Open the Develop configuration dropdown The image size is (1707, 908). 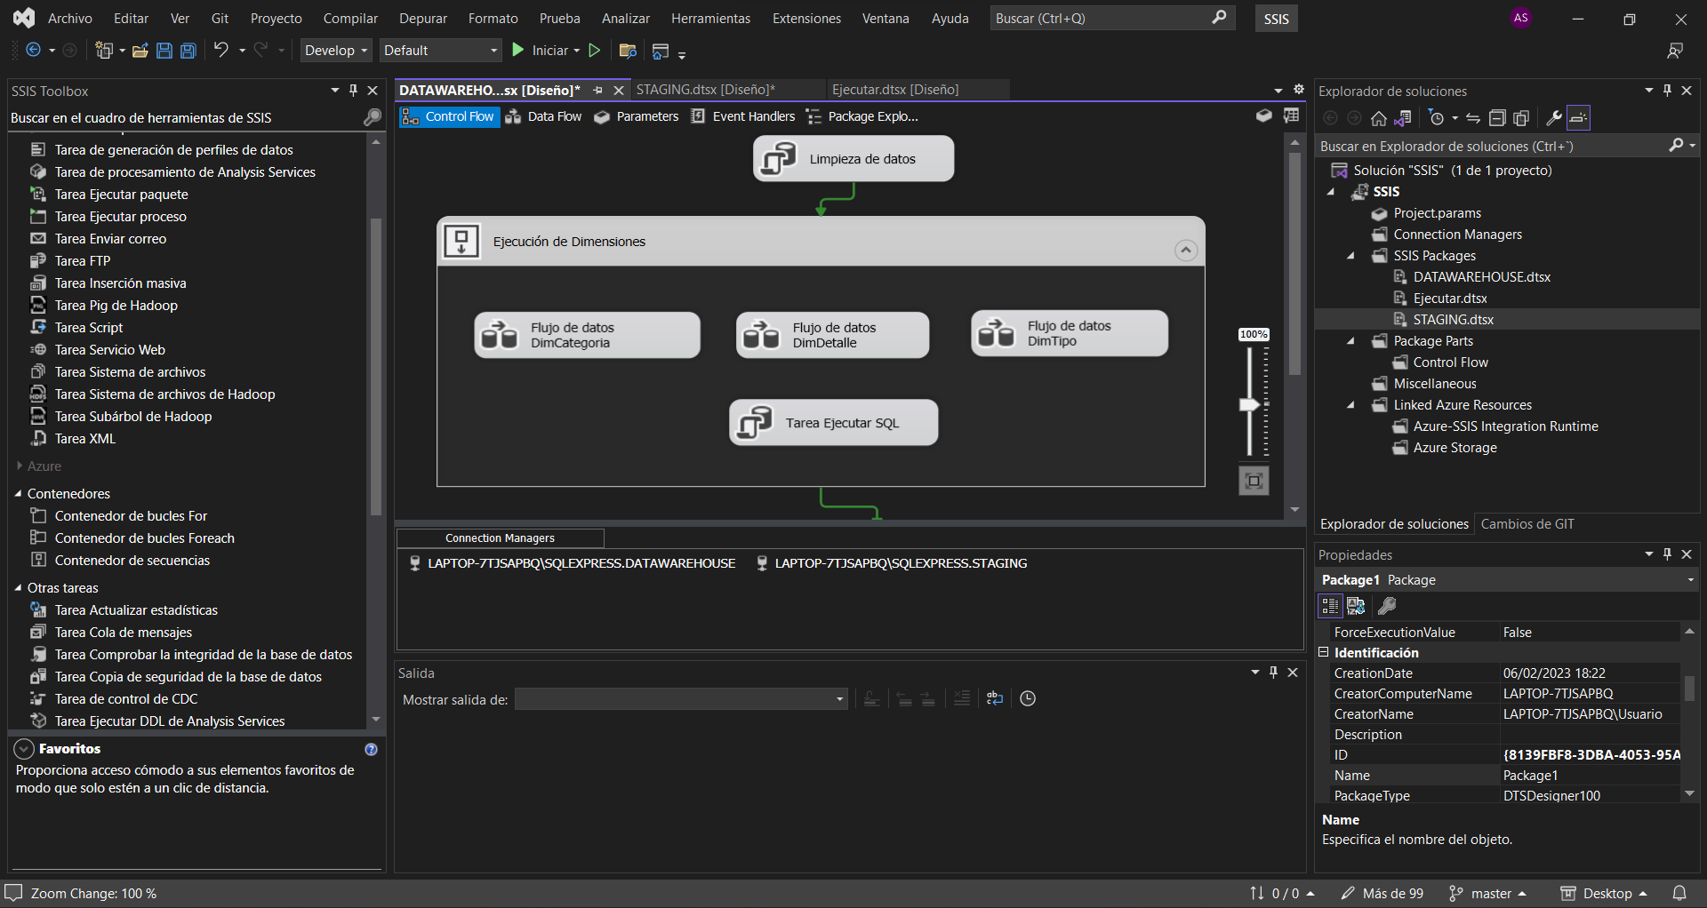tap(335, 51)
